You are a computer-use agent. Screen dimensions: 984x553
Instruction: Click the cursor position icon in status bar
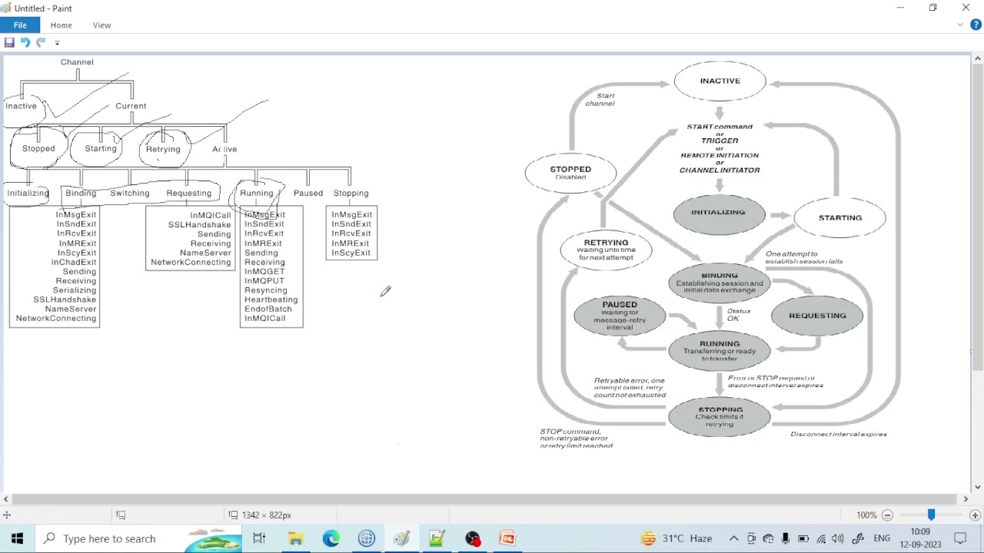7,515
